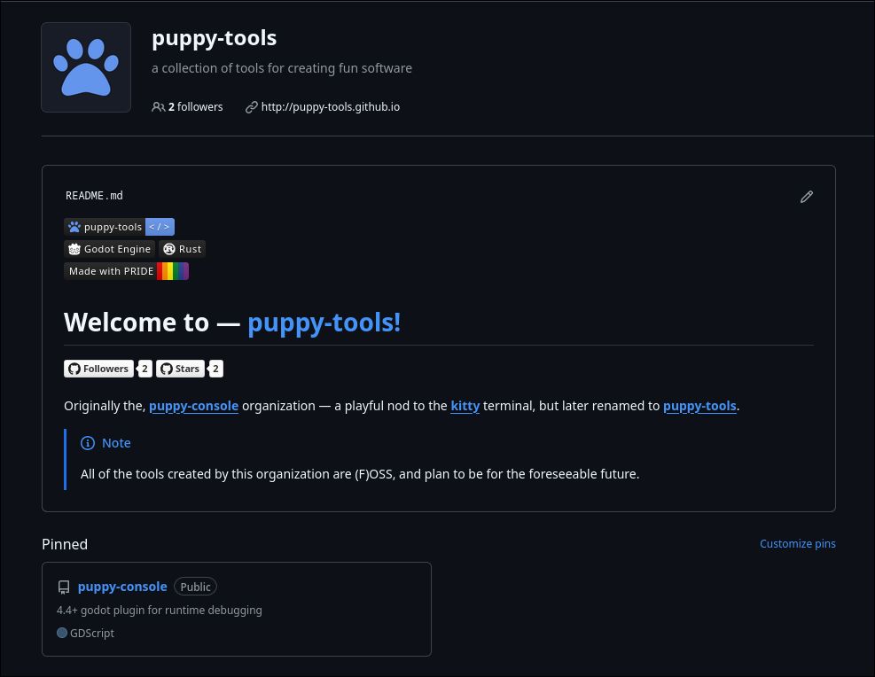The width and height of the screenshot is (875, 677).
Task: Open the Godot Engine badge
Action: click(x=109, y=249)
